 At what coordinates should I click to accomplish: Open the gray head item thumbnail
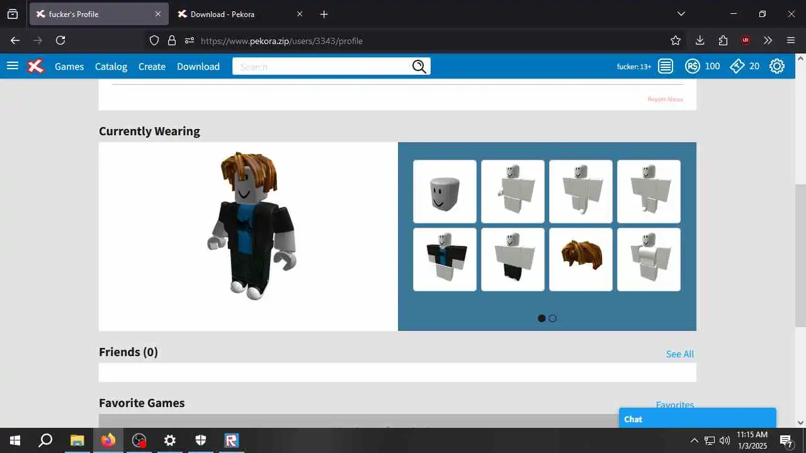(445, 191)
